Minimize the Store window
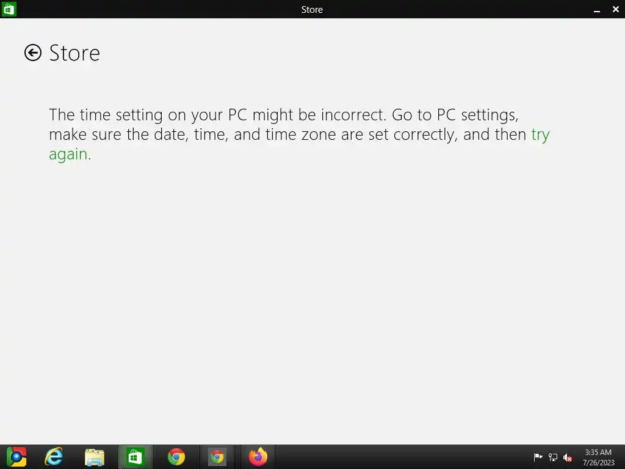Screen dimensions: 625x469 597,10
